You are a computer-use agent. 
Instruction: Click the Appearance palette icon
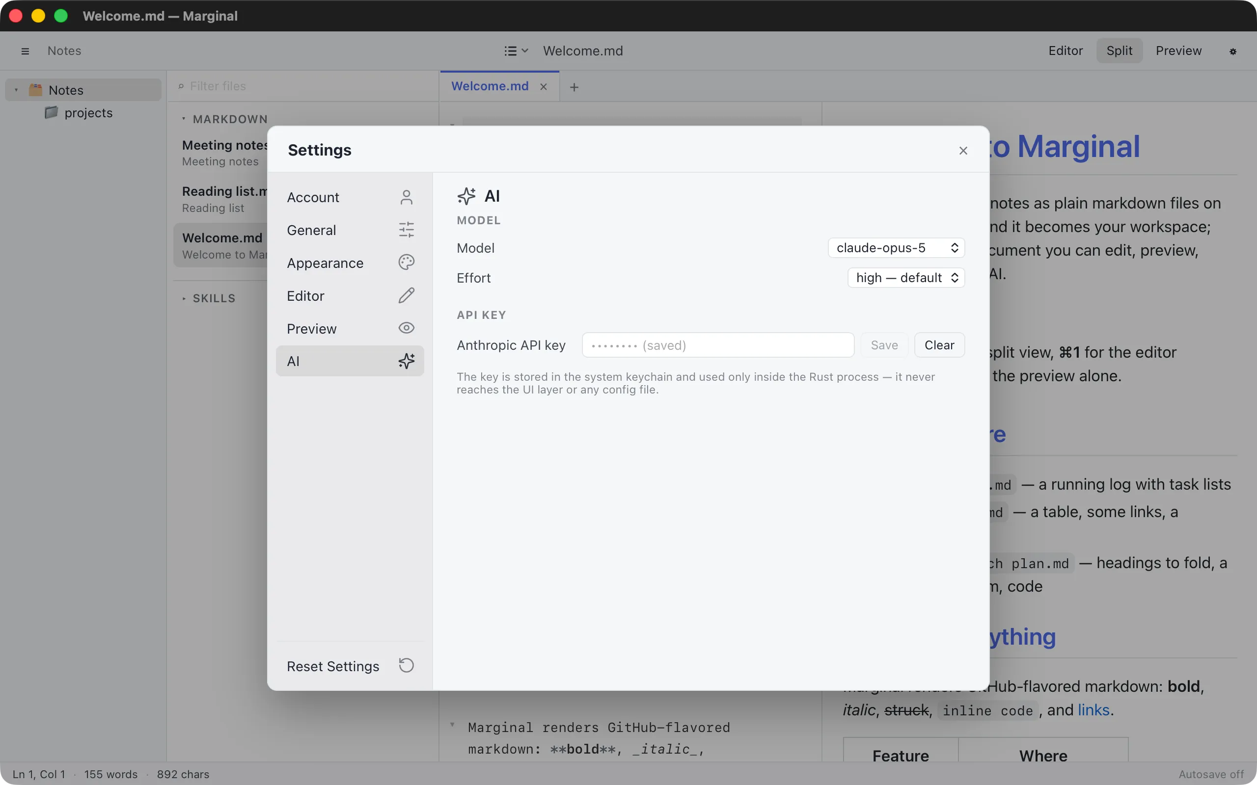tap(406, 262)
